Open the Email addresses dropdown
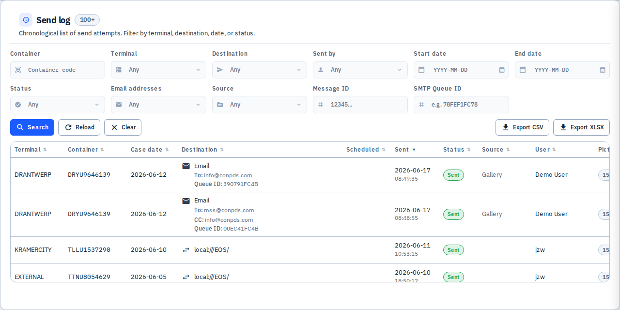The width and height of the screenshot is (620, 310). click(158, 105)
